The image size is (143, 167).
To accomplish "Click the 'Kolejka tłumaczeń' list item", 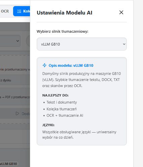I will tap(62, 109).
